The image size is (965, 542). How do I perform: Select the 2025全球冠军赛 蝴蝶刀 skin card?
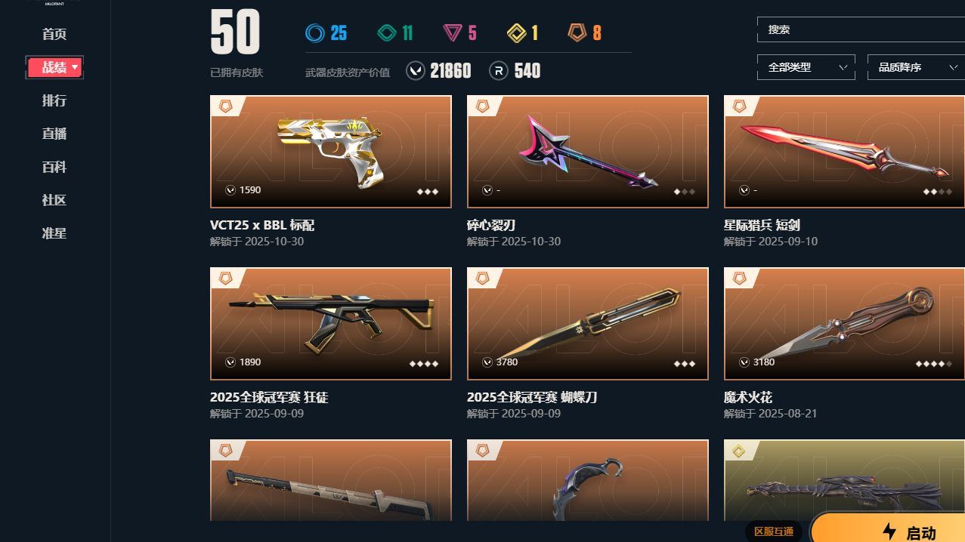tap(588, 343)
